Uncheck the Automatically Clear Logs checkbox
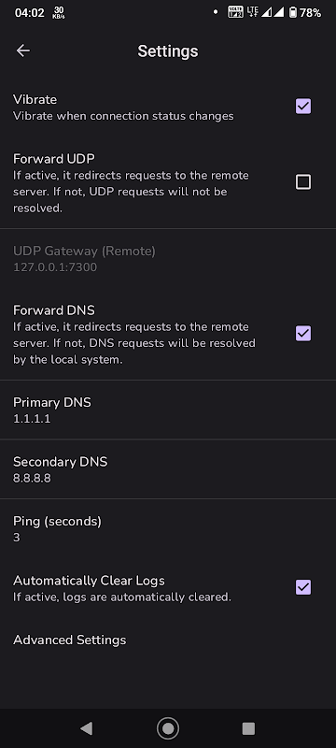The height and width of the screenshot is (748, 336). (x=303, y=587)
